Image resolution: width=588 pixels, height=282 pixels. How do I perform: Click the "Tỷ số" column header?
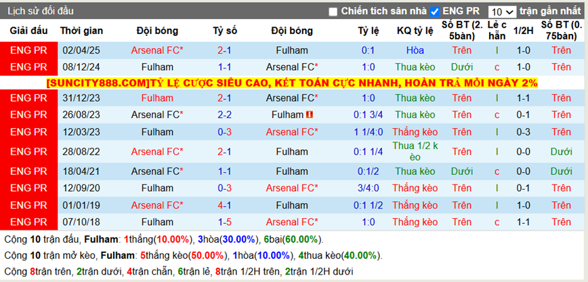point(225,31)
